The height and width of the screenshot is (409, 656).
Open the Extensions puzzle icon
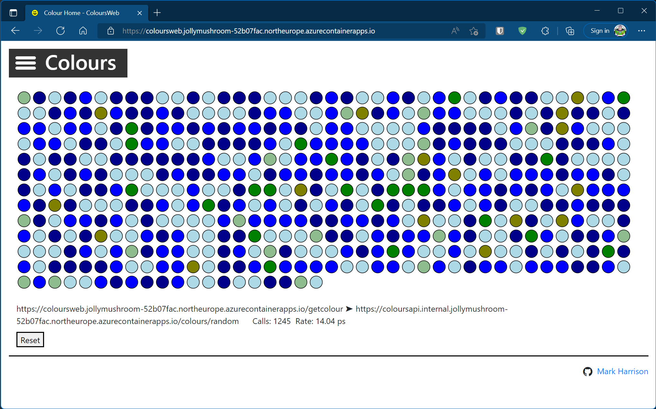[545, 31]
